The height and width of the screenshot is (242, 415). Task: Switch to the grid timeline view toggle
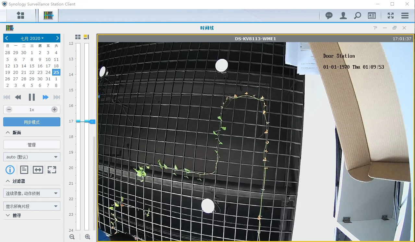tap(78, 37)
